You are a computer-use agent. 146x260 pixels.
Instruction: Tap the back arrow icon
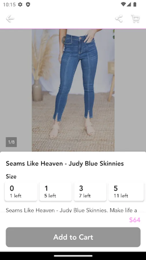[10, 18]
